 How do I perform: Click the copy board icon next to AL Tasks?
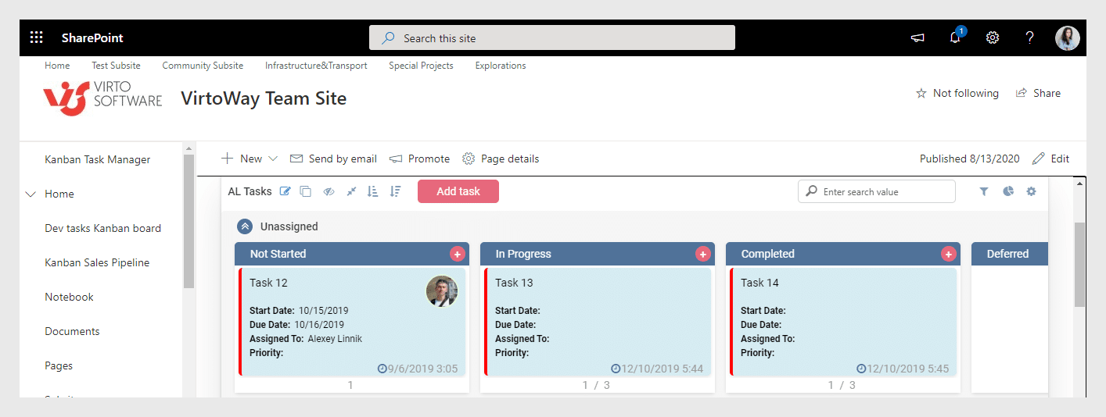tap(306, 191)
